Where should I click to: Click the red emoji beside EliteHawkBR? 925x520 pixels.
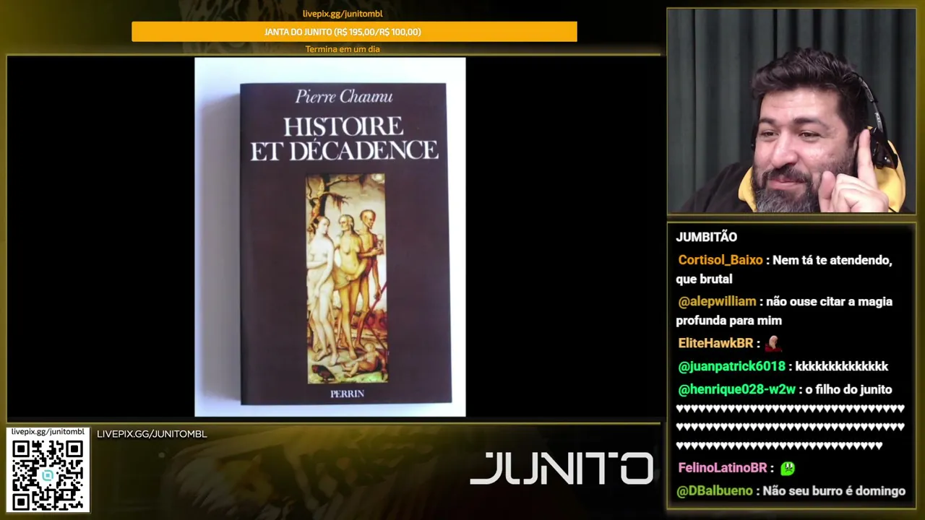[x=773, y=343]
